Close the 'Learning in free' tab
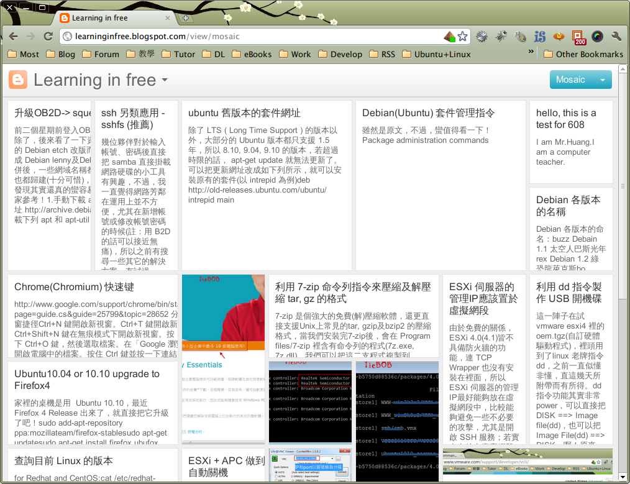 pyautogui.click(x=168, y=18)
